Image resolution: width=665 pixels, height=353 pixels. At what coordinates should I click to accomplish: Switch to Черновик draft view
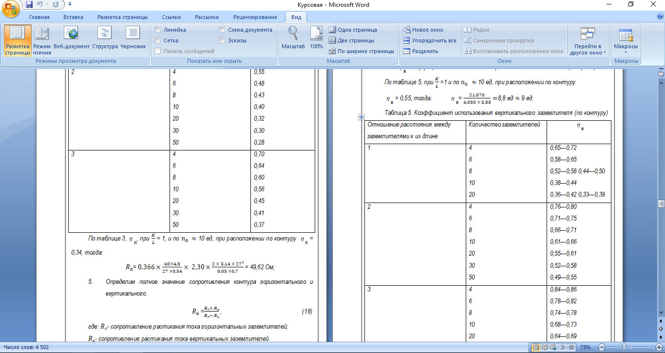(133, 40)
